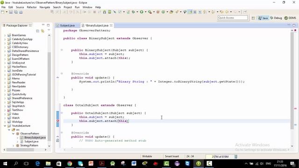Open Package Explorer view menu arrow
Screen dimensions: 299x168
pos(49,30)
